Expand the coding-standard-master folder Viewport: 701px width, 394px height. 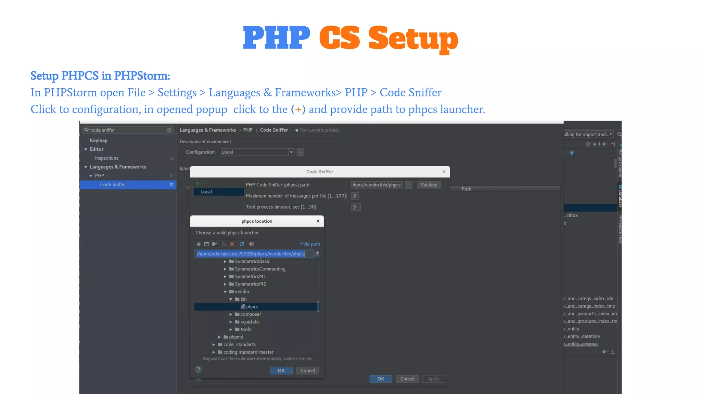coord(214,352)
